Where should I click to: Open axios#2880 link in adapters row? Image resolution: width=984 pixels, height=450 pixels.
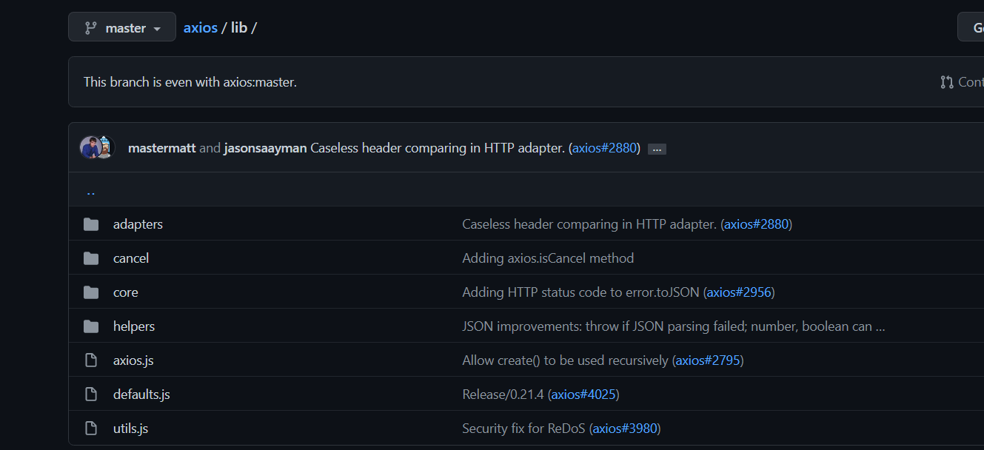point(757,224)
